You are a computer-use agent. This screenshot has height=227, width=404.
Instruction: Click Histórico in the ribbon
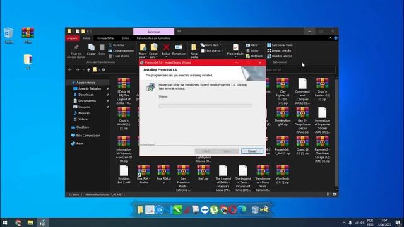254,56
